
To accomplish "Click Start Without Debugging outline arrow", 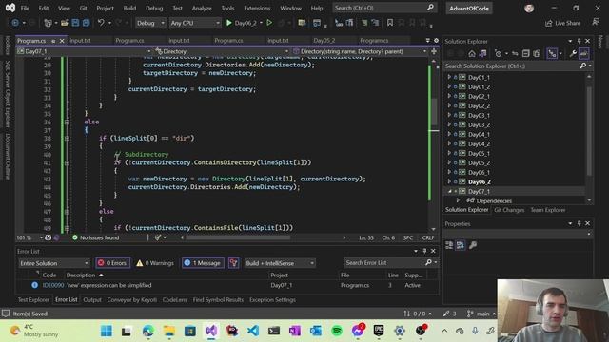I will [269, 23].
